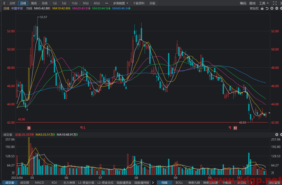Click MA30:44.56 legend value

click(101, 8)
